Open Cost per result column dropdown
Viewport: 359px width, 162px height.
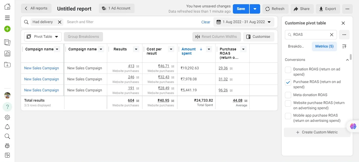[x=171, y=49]
